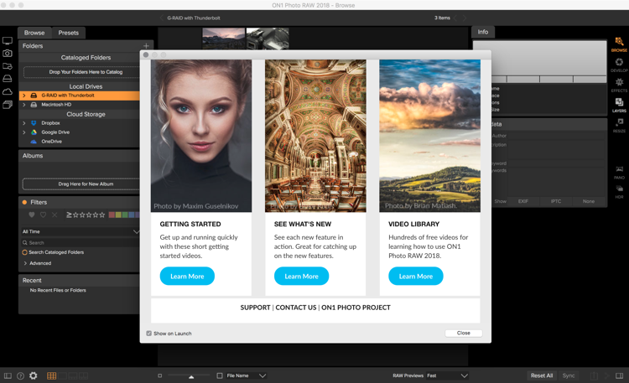This screenshot has width=629, height=383.
Task: Switch to filmstrip view
Action: [x=73, y=375]
